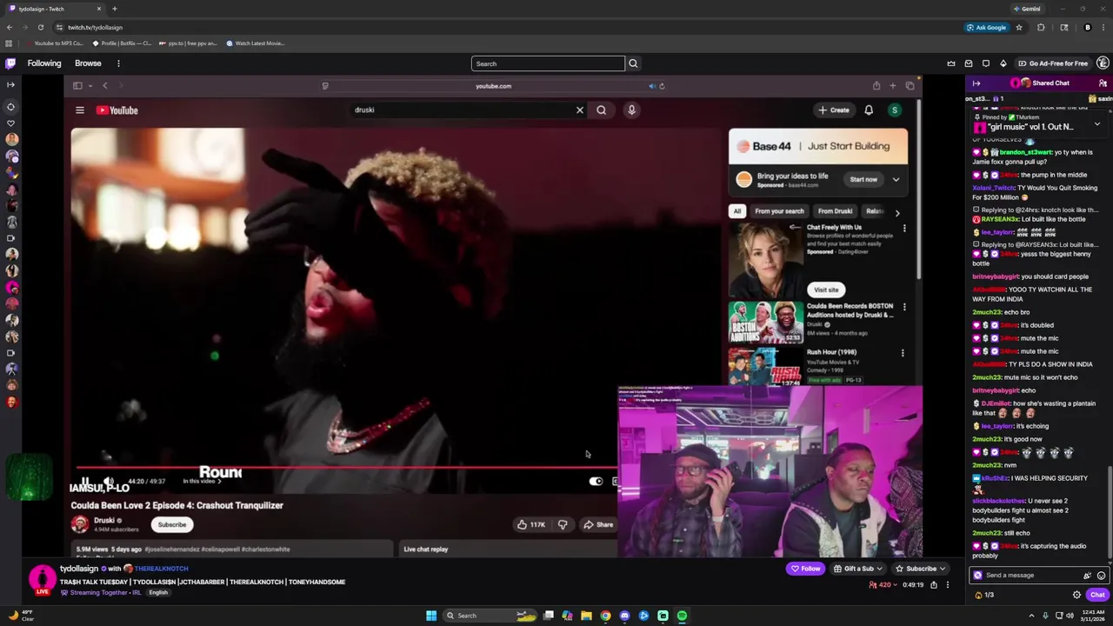
Task: Click the Gemini button in Chrome
Action: tap(1026, 9)
